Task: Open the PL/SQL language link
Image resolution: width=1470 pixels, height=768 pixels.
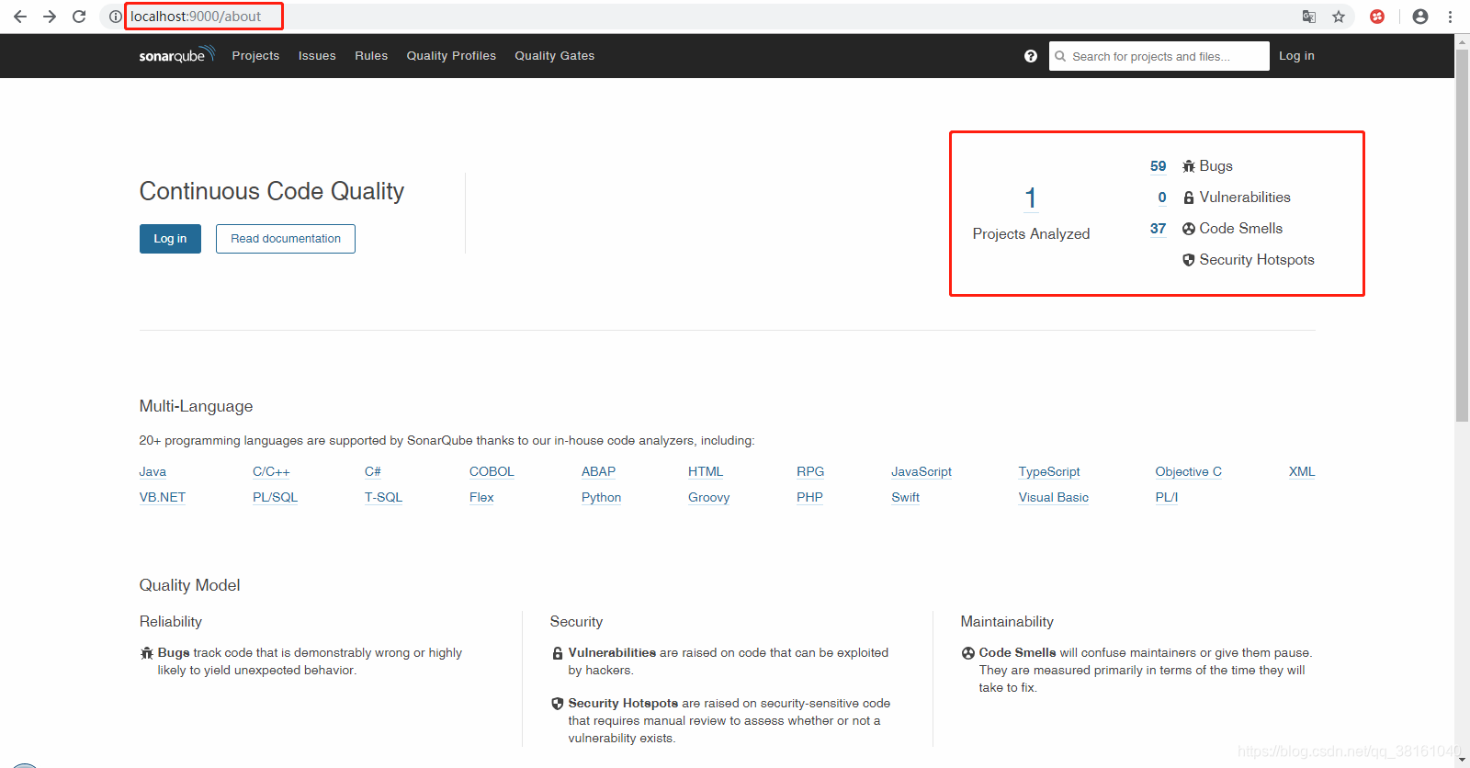Action: tap(276, 498)
